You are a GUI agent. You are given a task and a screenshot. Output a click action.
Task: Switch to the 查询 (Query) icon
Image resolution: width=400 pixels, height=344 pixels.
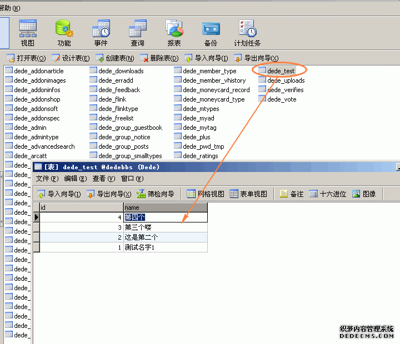pyautogui.click(x=138, y=33)
